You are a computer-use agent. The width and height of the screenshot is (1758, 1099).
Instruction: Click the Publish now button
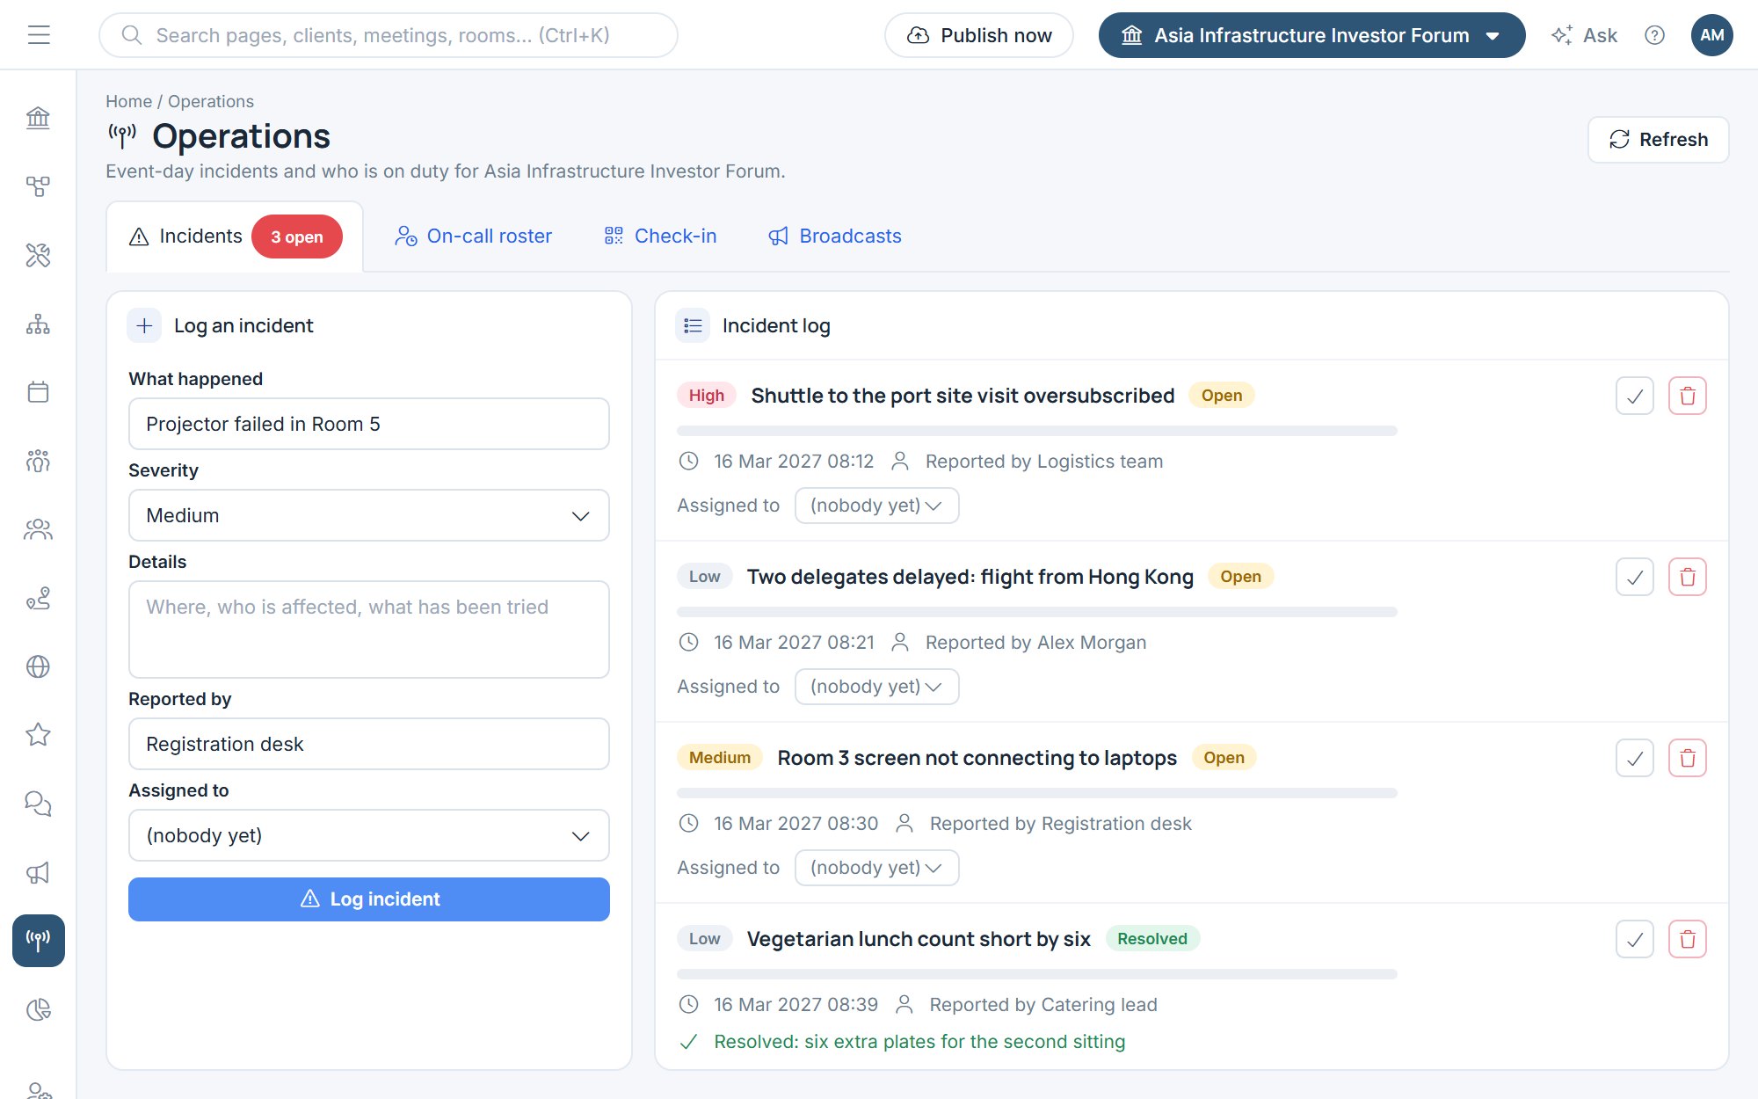(979, 35)
